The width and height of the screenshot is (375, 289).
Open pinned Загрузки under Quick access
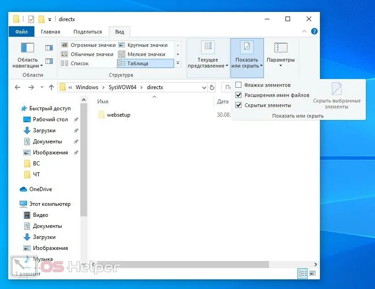[x=44, y=130]
